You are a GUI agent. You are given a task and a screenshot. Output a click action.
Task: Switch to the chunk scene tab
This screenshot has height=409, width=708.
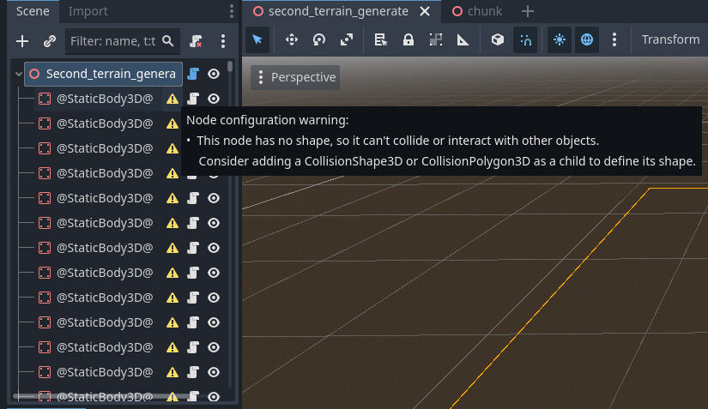[477, 11]
